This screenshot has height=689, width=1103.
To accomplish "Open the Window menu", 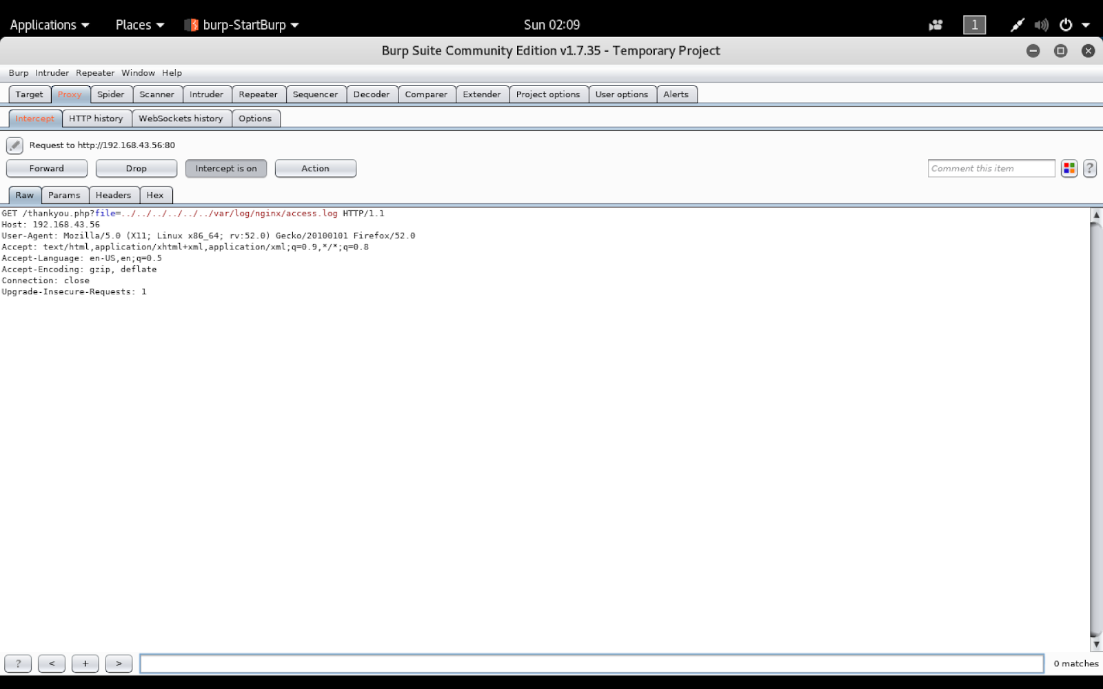I will (139, 73).
